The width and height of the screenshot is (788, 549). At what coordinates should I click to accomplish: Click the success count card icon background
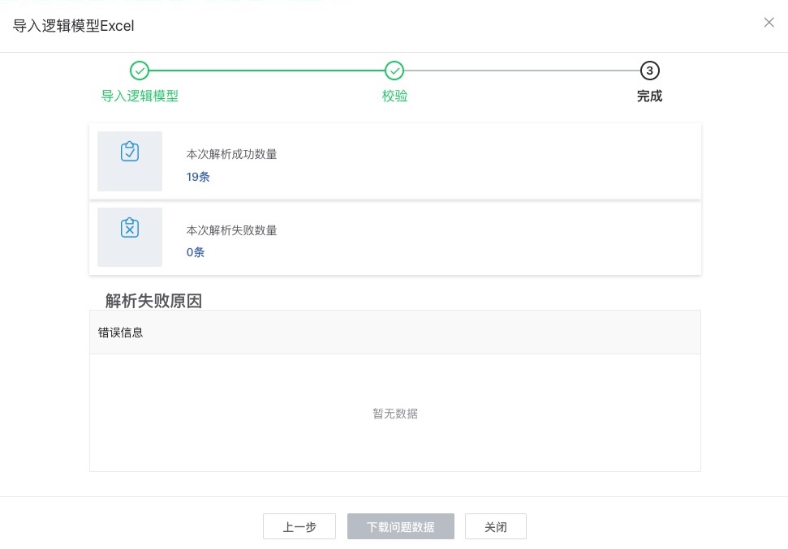pos(130,161)
